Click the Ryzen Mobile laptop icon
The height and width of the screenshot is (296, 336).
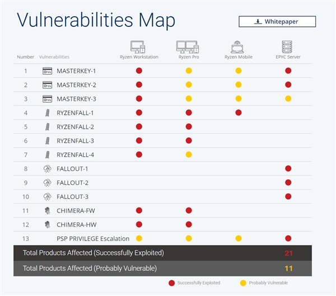pos(238,46)
